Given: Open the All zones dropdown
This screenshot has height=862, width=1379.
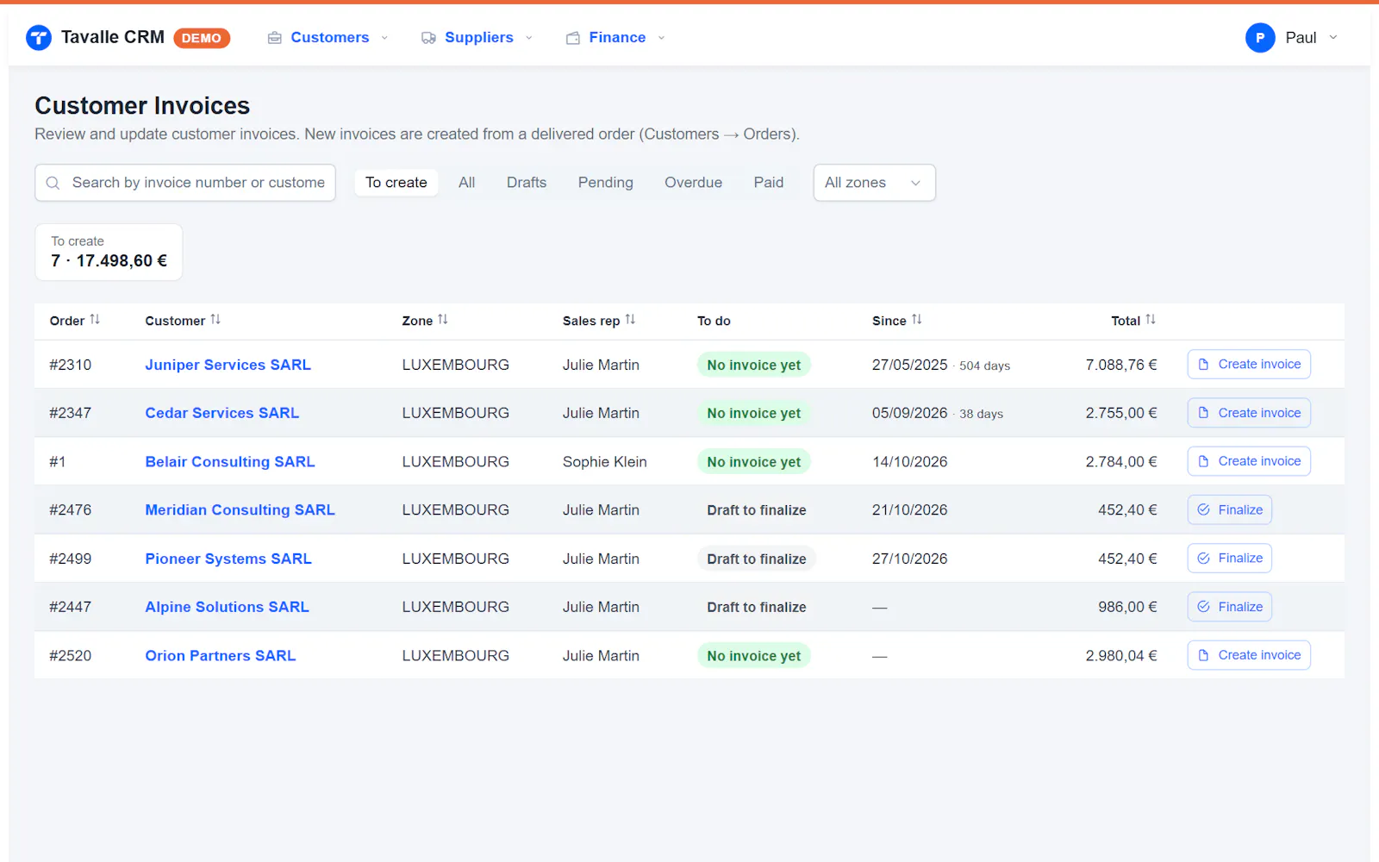Looking at the screenshot, I should (x=874, y=183).
